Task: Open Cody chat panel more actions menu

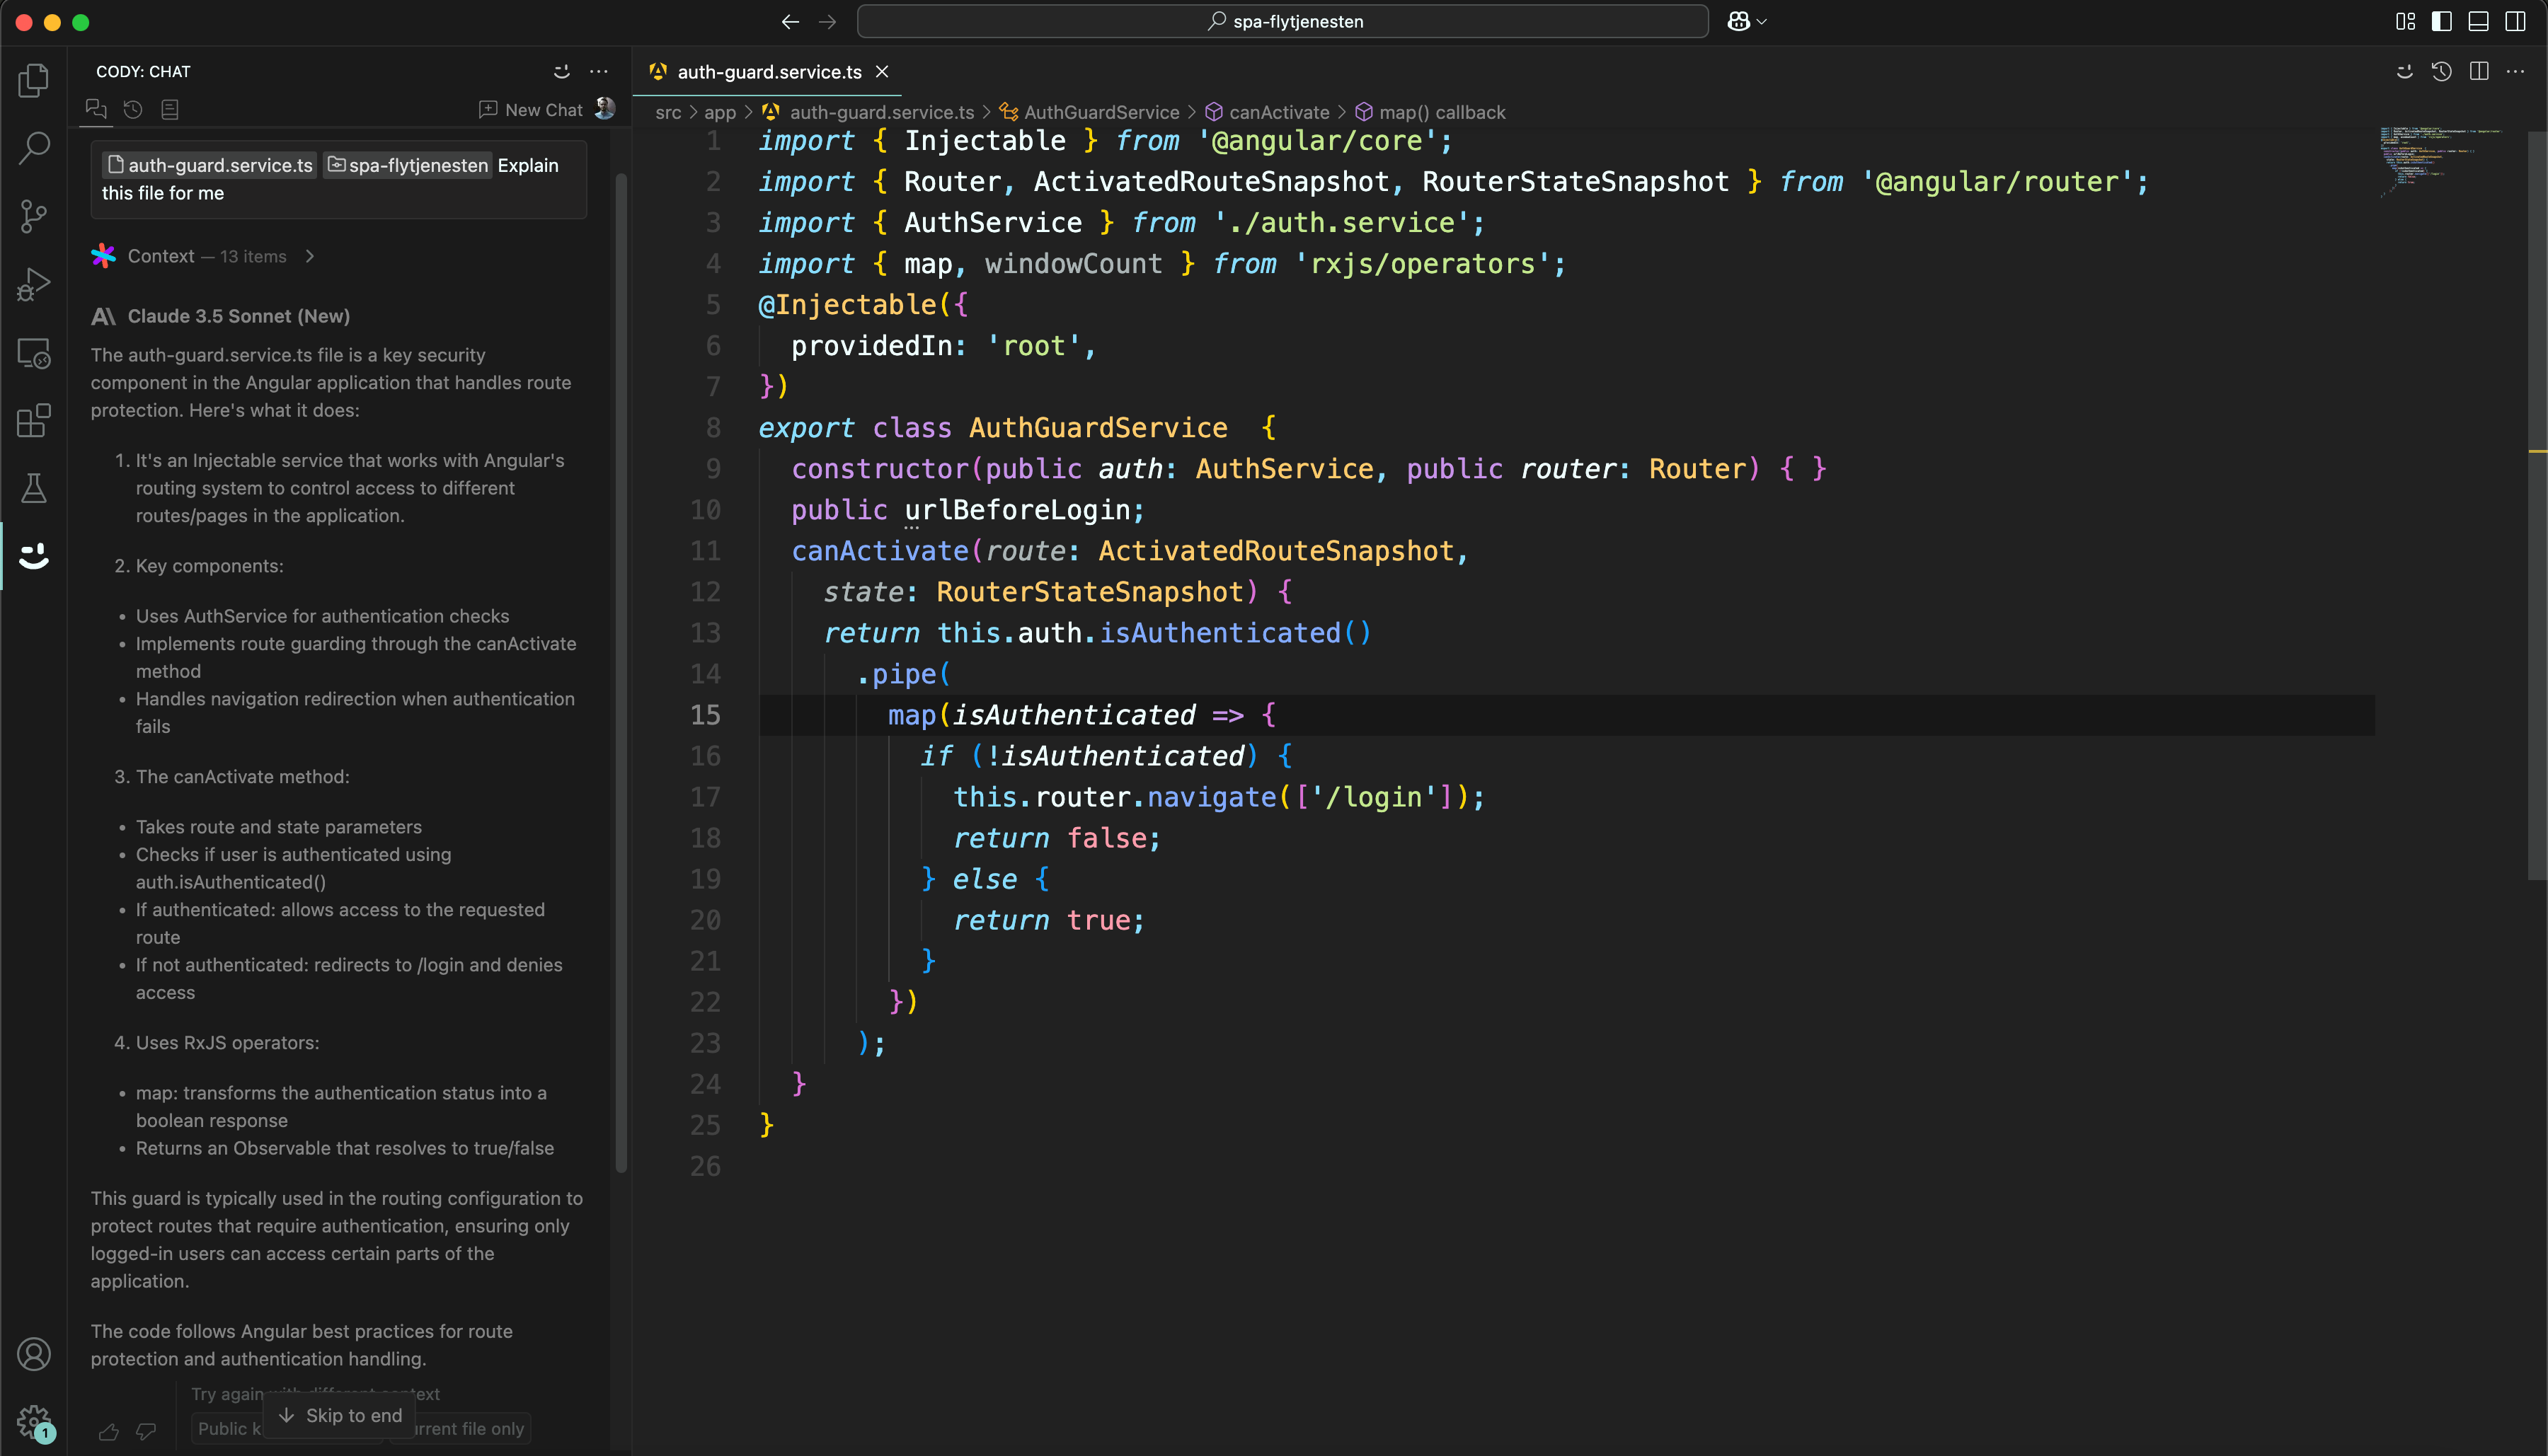Action: 598,72
